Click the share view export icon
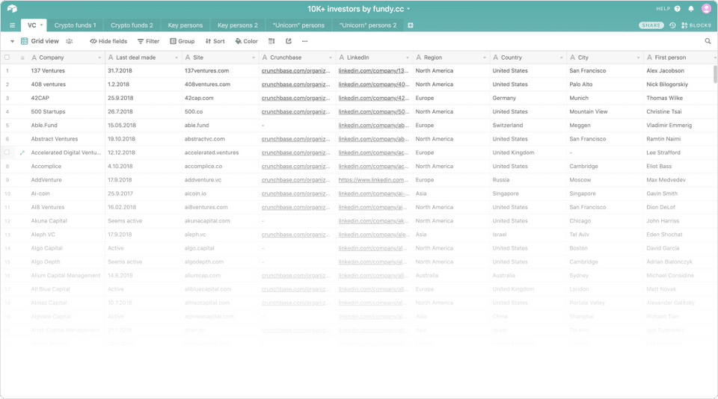Viewport: 718px width, 399px height. click(x=289, y=41)
